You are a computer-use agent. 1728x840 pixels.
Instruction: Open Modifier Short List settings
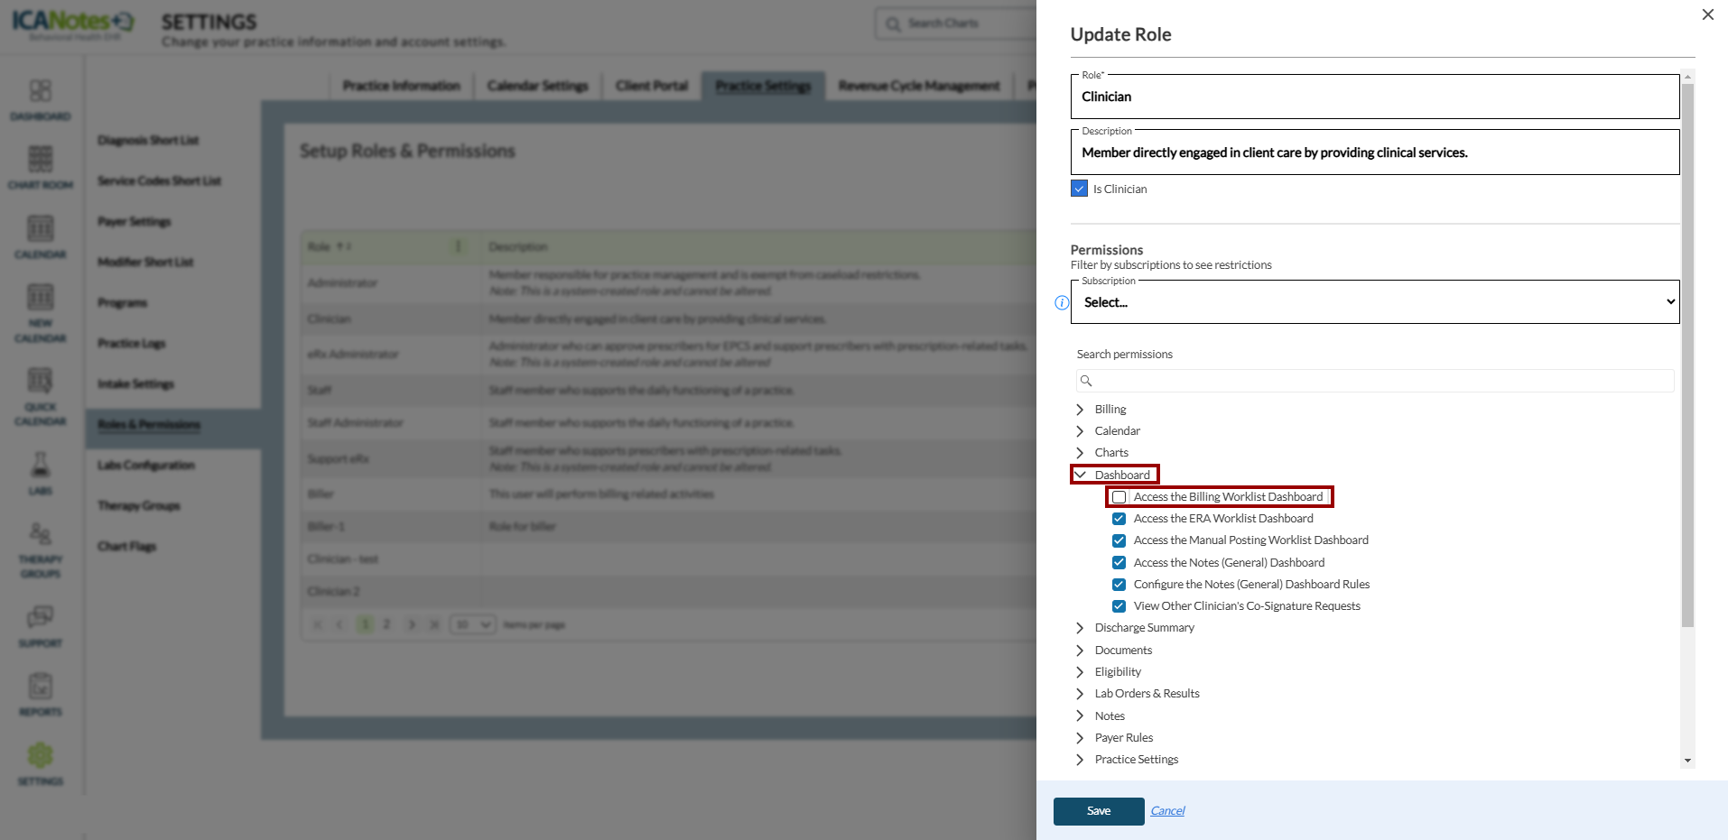[145, 263]
